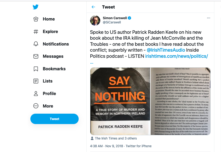Open Notifications bell icon
Viewport: 221px width, 152px height.
pyautogui.click(x=36, y=44)
